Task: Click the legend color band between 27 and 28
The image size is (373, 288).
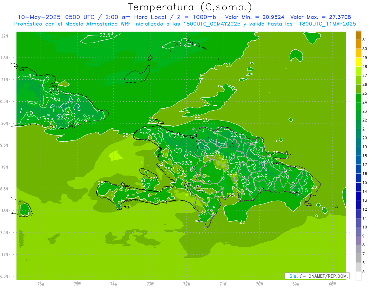Action: tap(358, 71)
